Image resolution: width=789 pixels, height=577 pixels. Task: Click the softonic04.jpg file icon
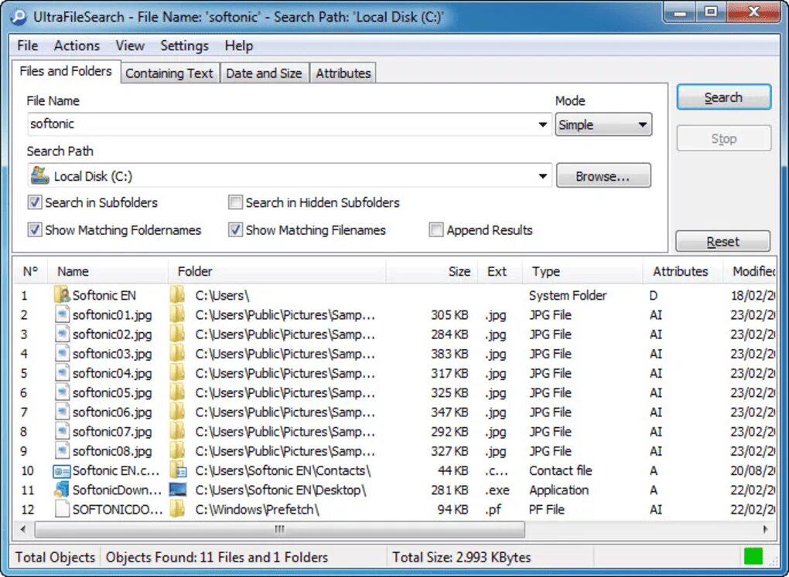(61, 373)
